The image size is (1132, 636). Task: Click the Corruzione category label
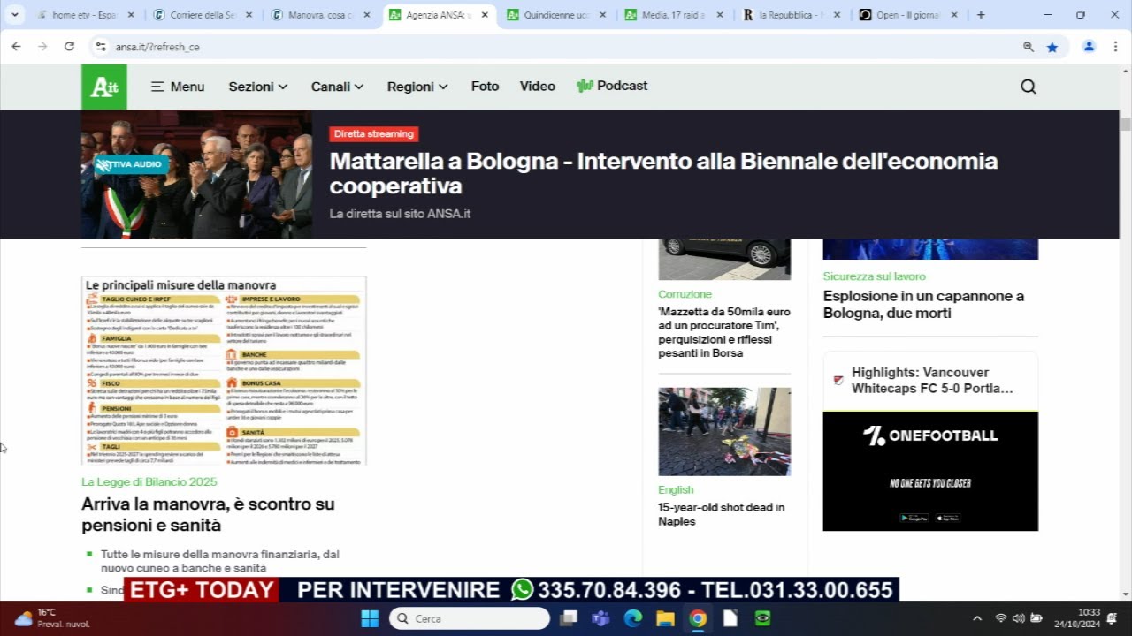685,294
